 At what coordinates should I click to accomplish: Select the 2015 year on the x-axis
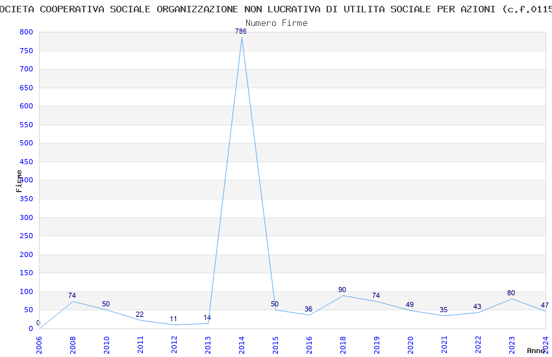click(275, 345)
